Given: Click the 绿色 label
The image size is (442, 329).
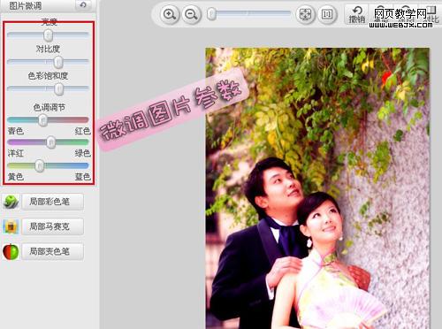Looking at the screenshot, I should pos(82,153).
